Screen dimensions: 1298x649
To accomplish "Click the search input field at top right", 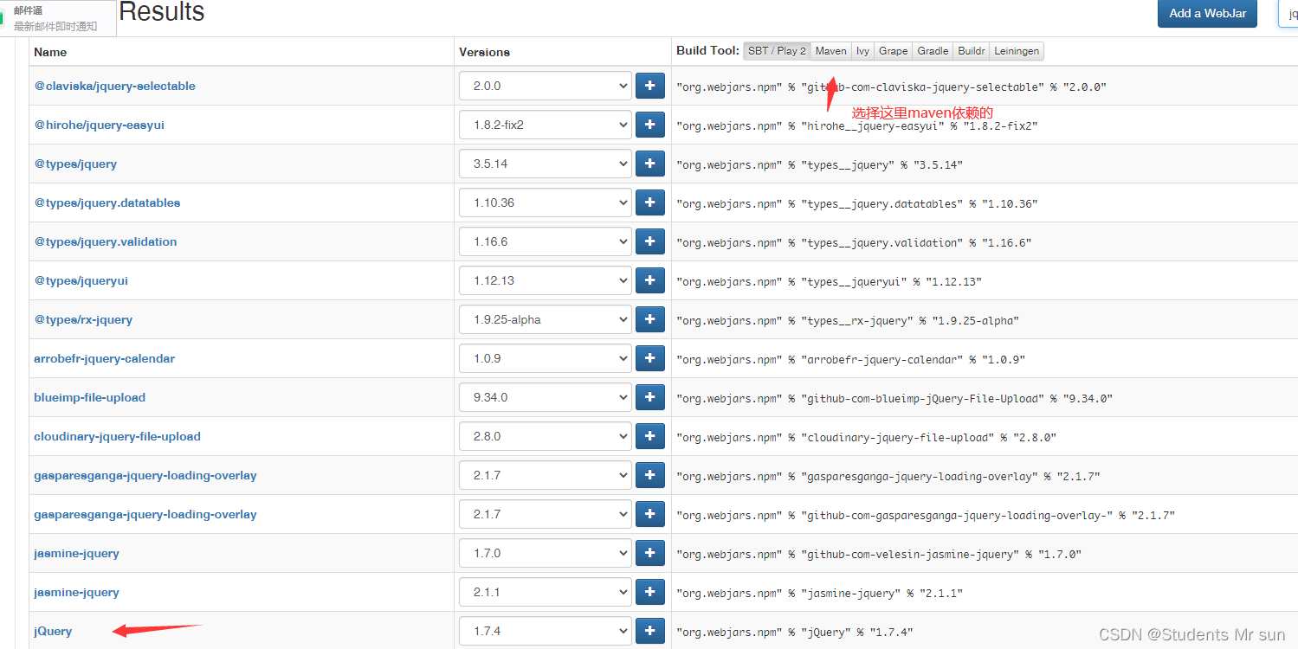I will pos(1288,13).
